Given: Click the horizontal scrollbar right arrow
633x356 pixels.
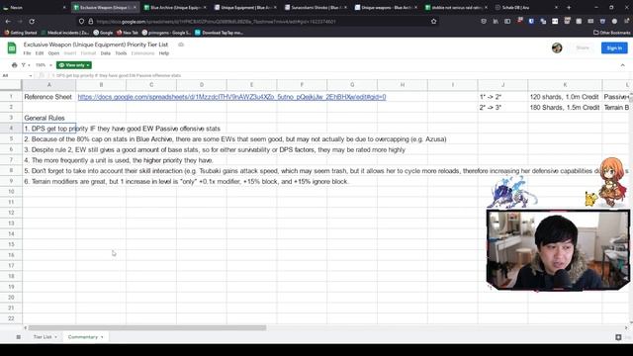Looking at the screenshot, I should (626, 327).
